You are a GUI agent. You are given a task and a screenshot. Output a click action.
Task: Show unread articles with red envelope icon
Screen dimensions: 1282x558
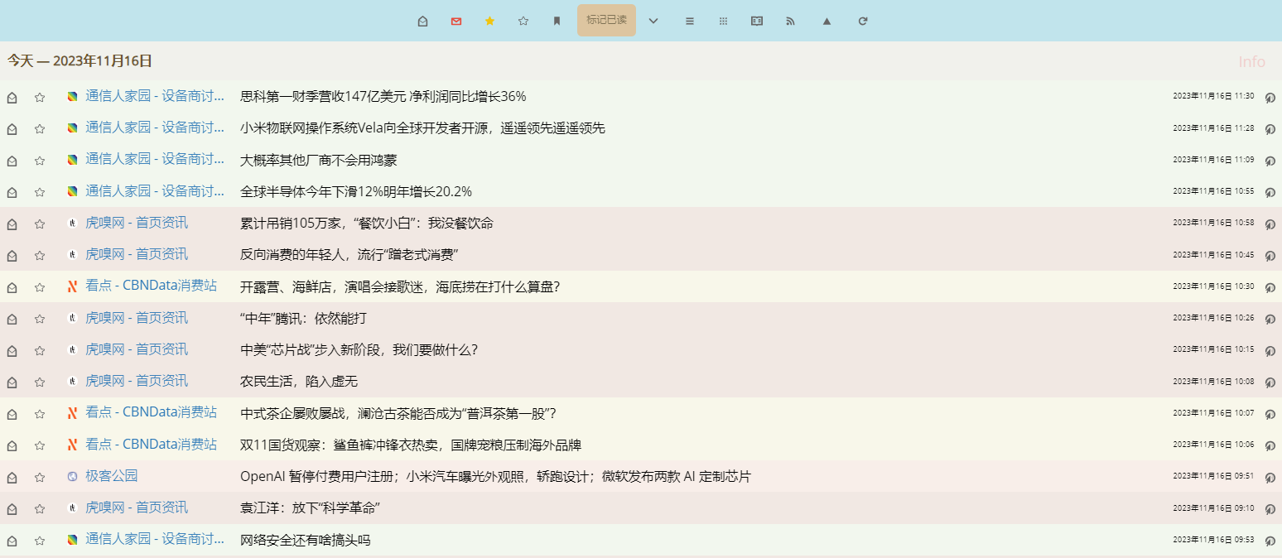456,21
